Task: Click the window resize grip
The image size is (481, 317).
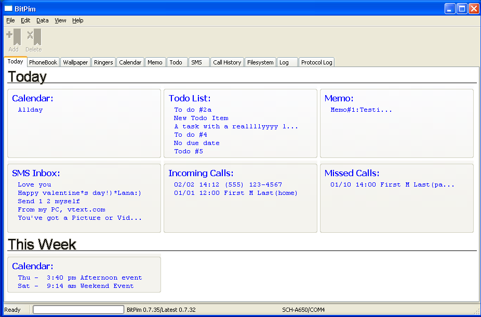Action: 476,311
